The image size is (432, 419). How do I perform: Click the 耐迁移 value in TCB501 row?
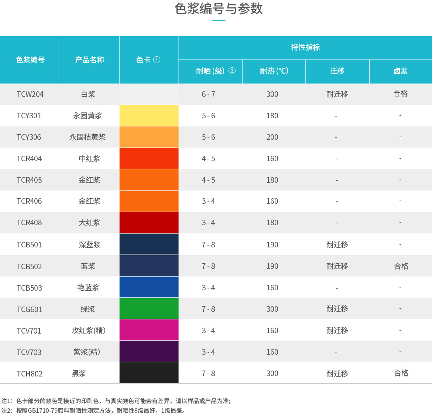pos(337,244)
